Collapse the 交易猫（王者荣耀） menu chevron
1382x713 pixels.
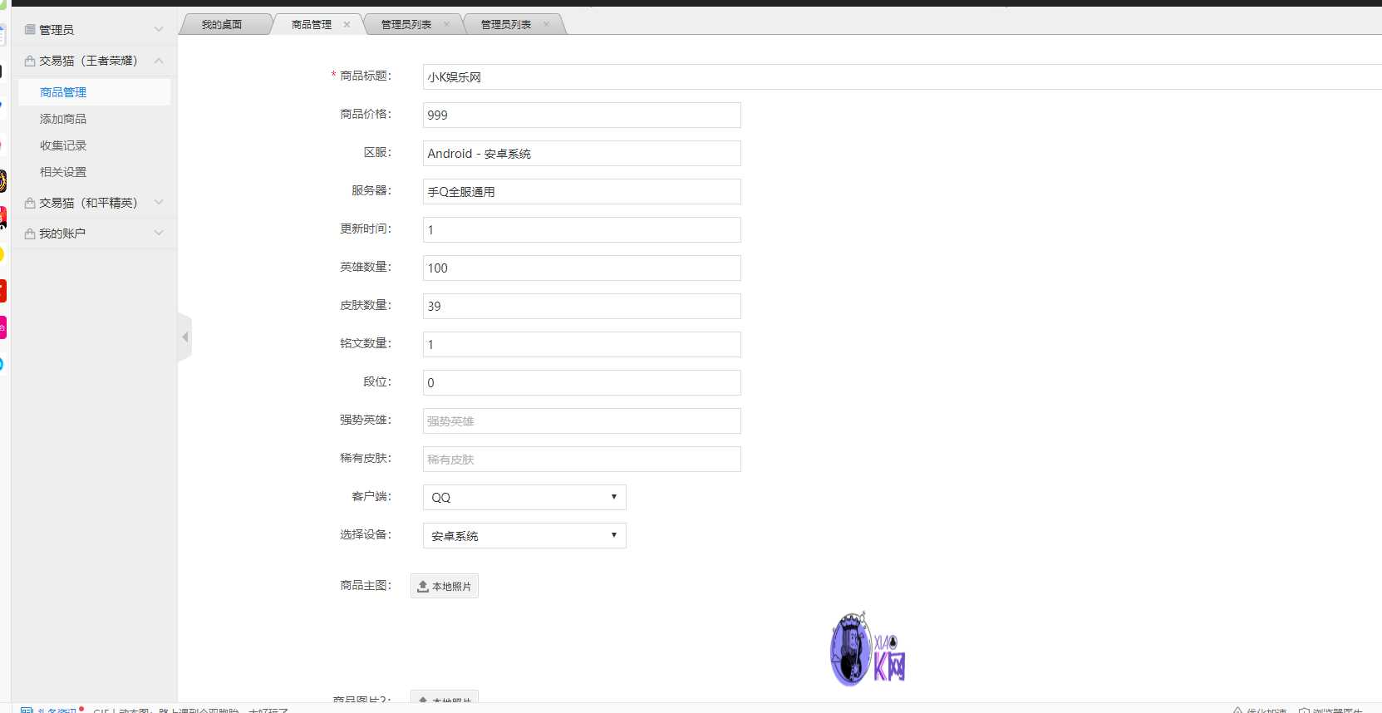[x=159, y=61]
